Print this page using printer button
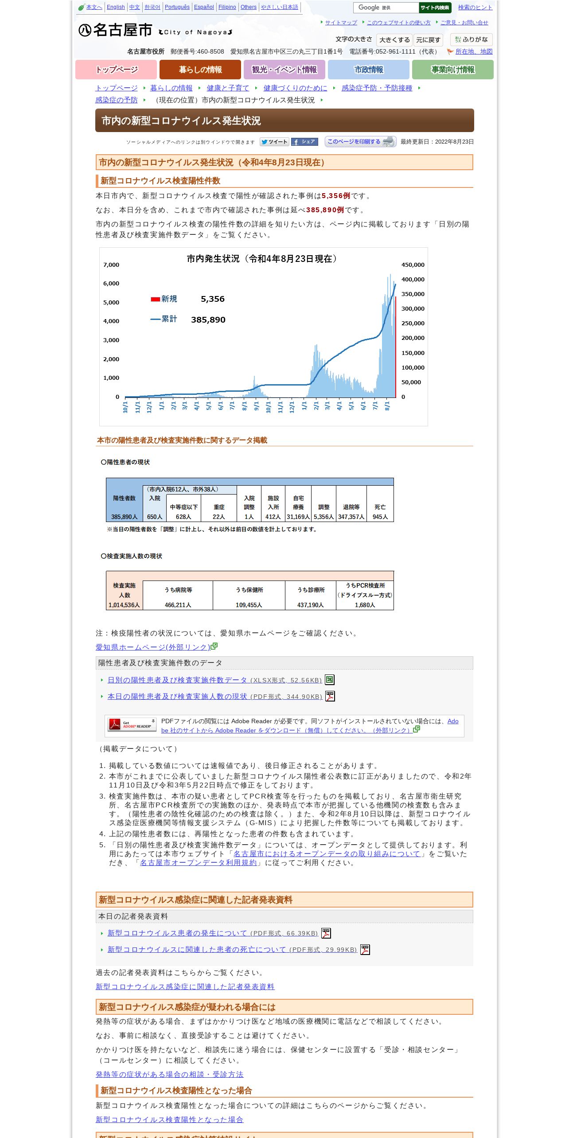The width and height of the screenshot is (569, 1138). (360, 142)
